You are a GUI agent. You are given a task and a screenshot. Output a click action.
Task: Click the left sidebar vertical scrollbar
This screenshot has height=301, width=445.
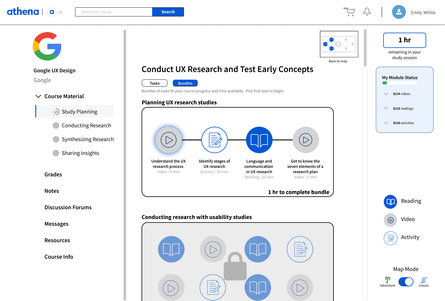125,165
